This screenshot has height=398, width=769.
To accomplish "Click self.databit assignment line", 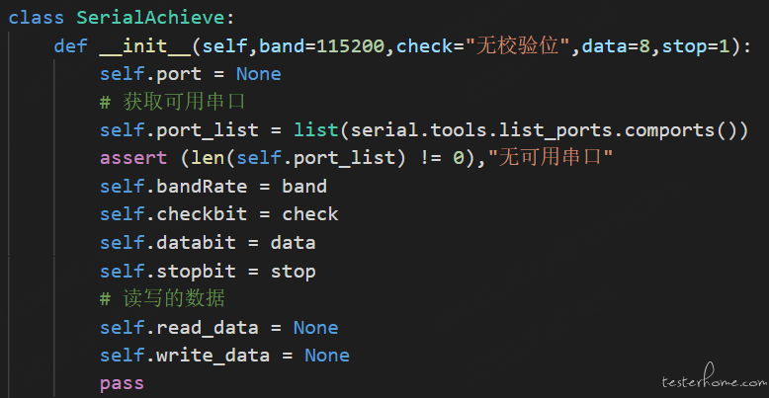I will coord(208,243).
